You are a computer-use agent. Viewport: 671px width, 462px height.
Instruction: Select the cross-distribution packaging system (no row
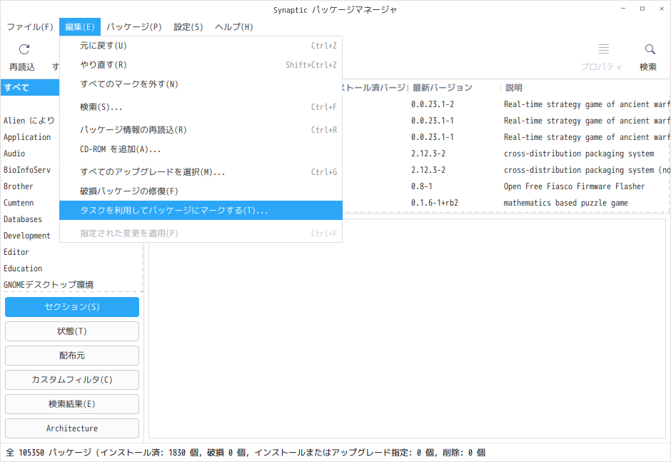click(x=505, y=170)
